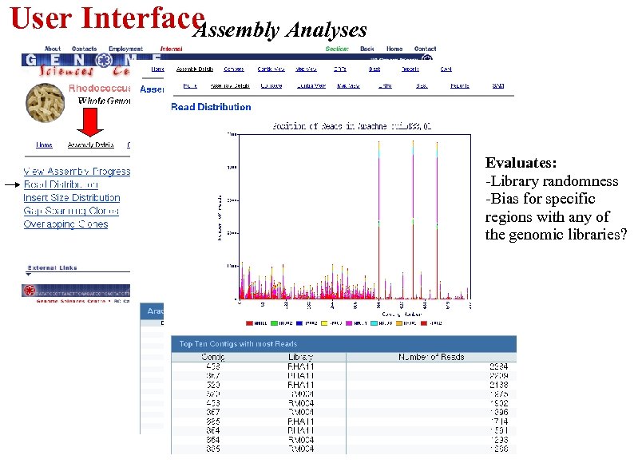Image resolution: width=634 pixels, height=475 pixels.
Task: Open the About link in top header
Action: (53, 49)
